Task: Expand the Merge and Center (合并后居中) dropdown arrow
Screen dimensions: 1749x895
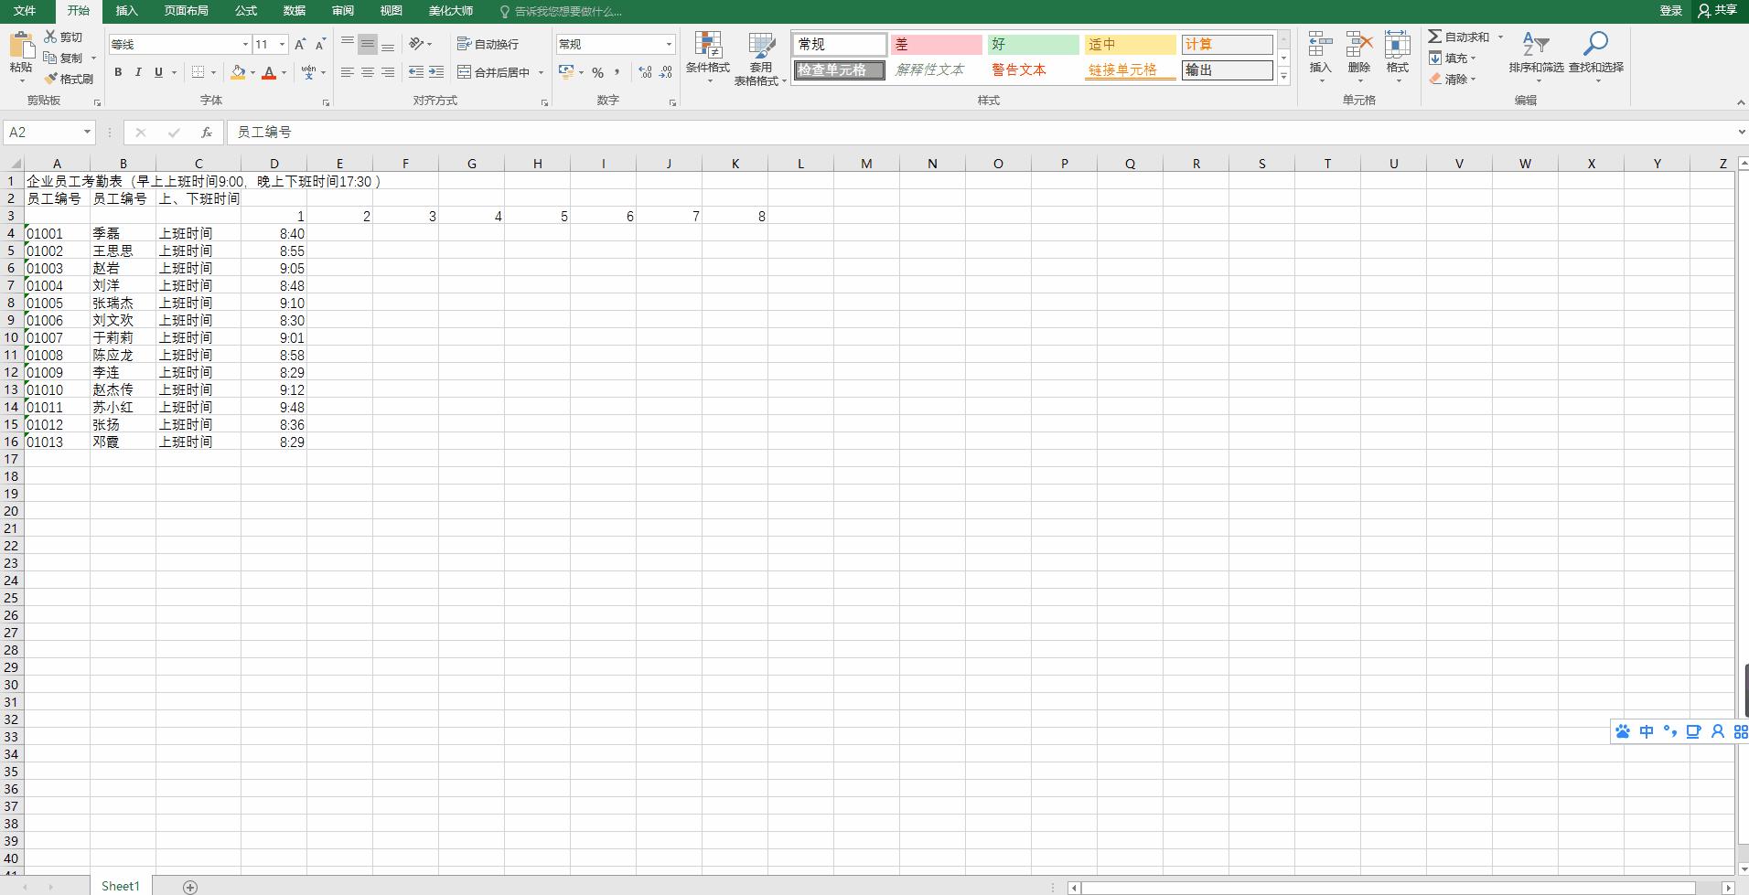Action: pos(541,72)
